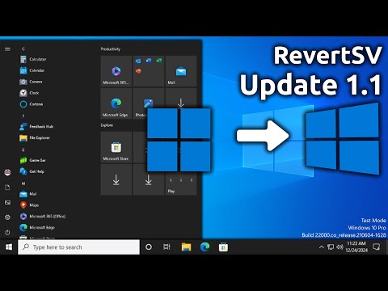Launch Camera from the app list
Viewport: 388px width, 291px height.
click(31, 82)
